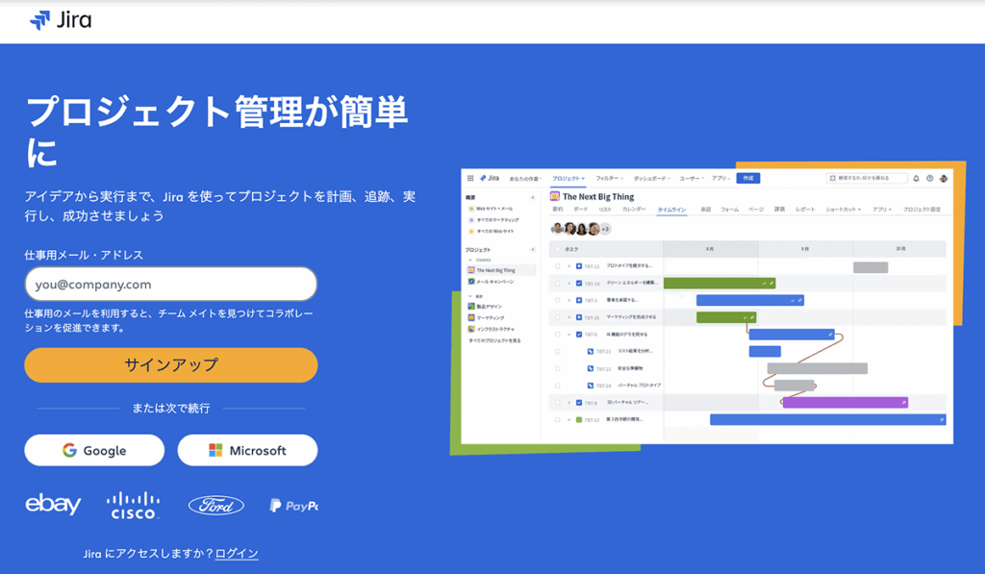Click the Google logo sign-in button
The width and height of the screenshot is (985, 574).
(94, 450)
